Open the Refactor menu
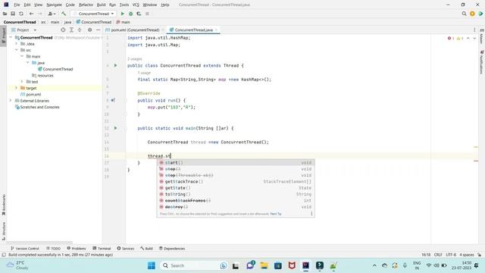Image resolution: width=485 pixels, height=273 pixels. click(86, 5)
